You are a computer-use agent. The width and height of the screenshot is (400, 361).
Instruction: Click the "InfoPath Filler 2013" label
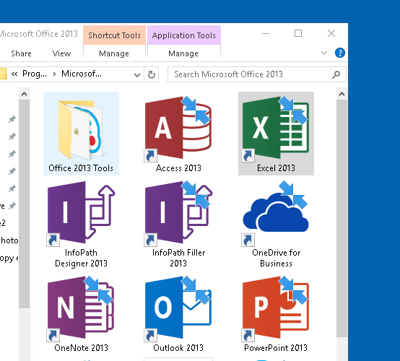click(178, 258)
